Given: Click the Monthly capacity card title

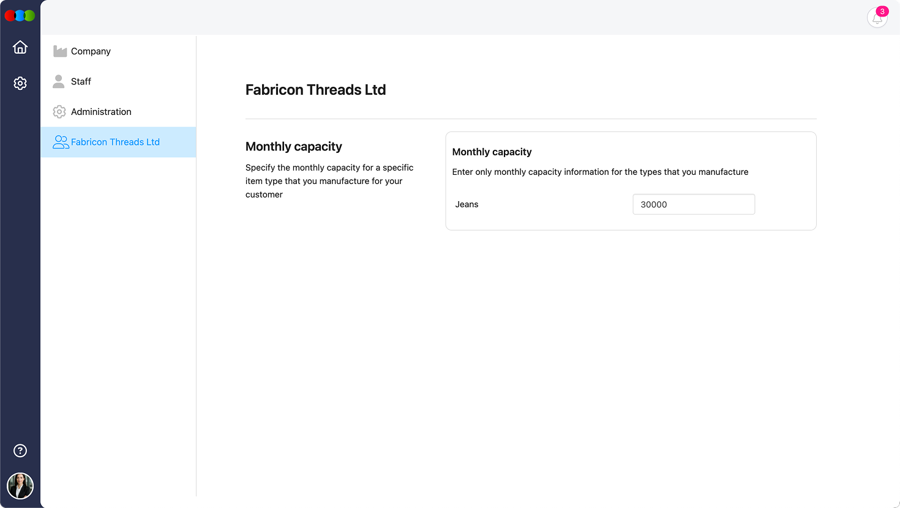Looking at the screenshot, I should point(492,152).
